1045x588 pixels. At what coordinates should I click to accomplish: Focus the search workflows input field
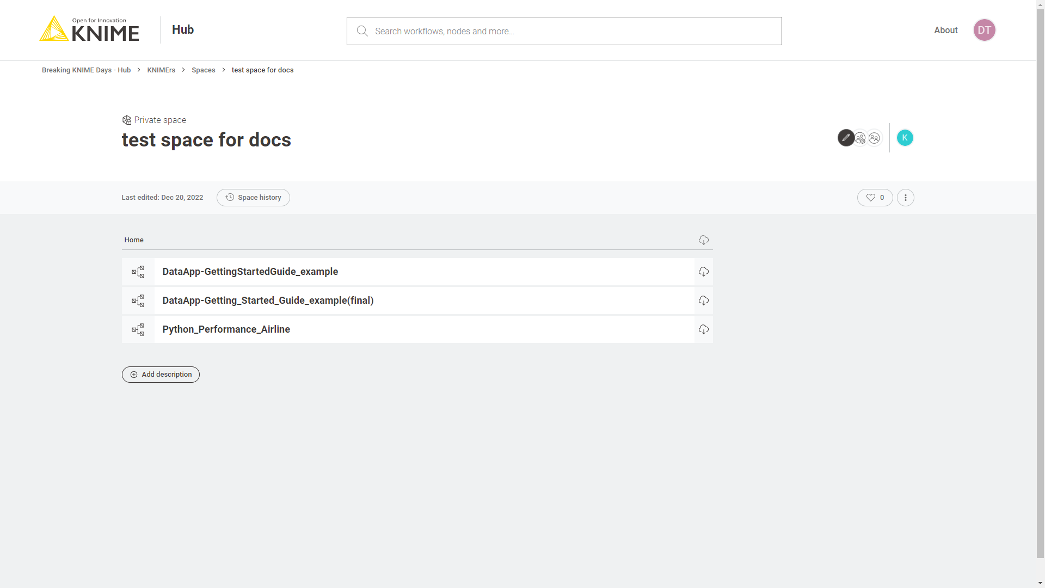click(564, 31)
